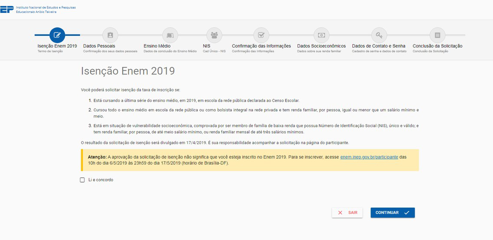Click the Confirmação das Informações check icon
This screenshot has height=240, width=493.
coord(261,35)
